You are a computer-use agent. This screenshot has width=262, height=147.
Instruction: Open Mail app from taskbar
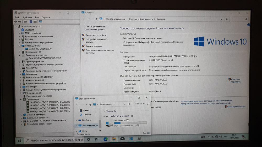tap(122, 139)
